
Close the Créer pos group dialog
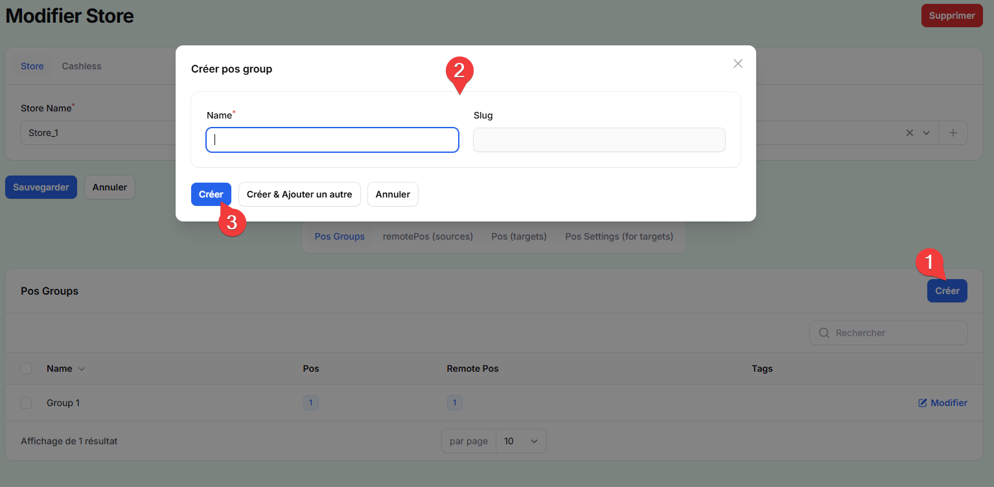tap(737, 63)
